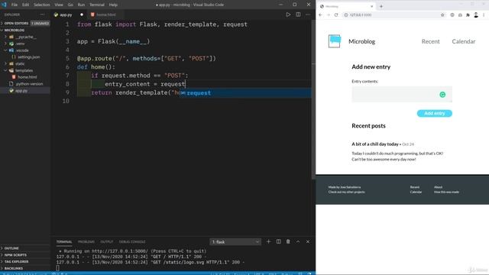Expand the __pycache__ folder
Image resolution: width=489 pixels, height=275 pixels.
click(x=26, y=37)
